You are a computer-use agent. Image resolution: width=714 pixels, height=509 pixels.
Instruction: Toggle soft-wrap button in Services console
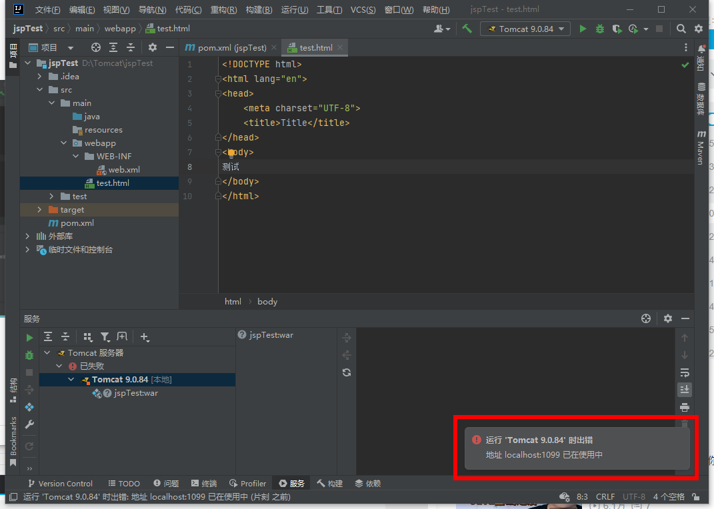[684, 372]
